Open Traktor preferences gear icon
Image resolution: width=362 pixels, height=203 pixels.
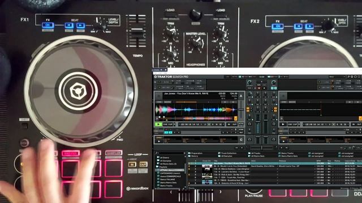[x=352, y=77]
